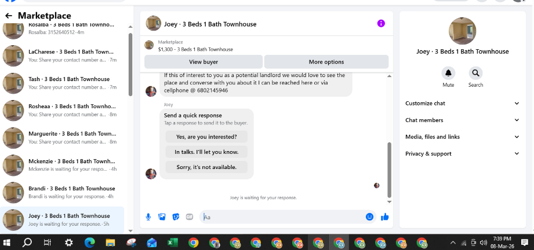The width and height of the screenshot is (534, 250).
Task: Attach a photo using the image icon
Action: click(162, 217)
